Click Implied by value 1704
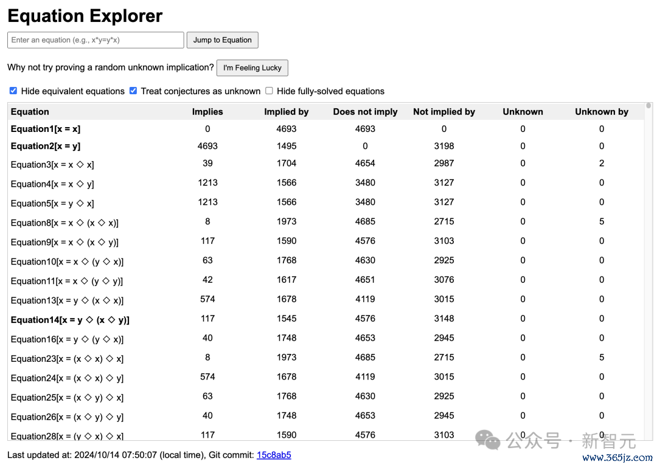 pos(286,164)
